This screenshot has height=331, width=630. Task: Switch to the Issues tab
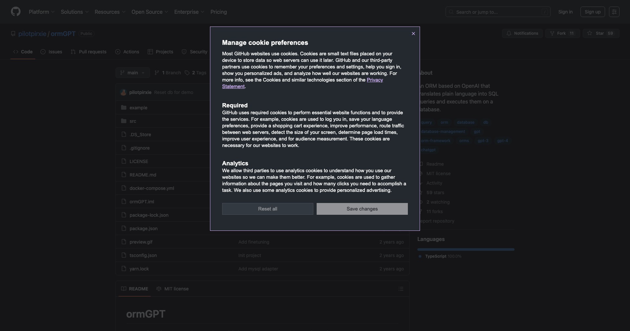51,52
